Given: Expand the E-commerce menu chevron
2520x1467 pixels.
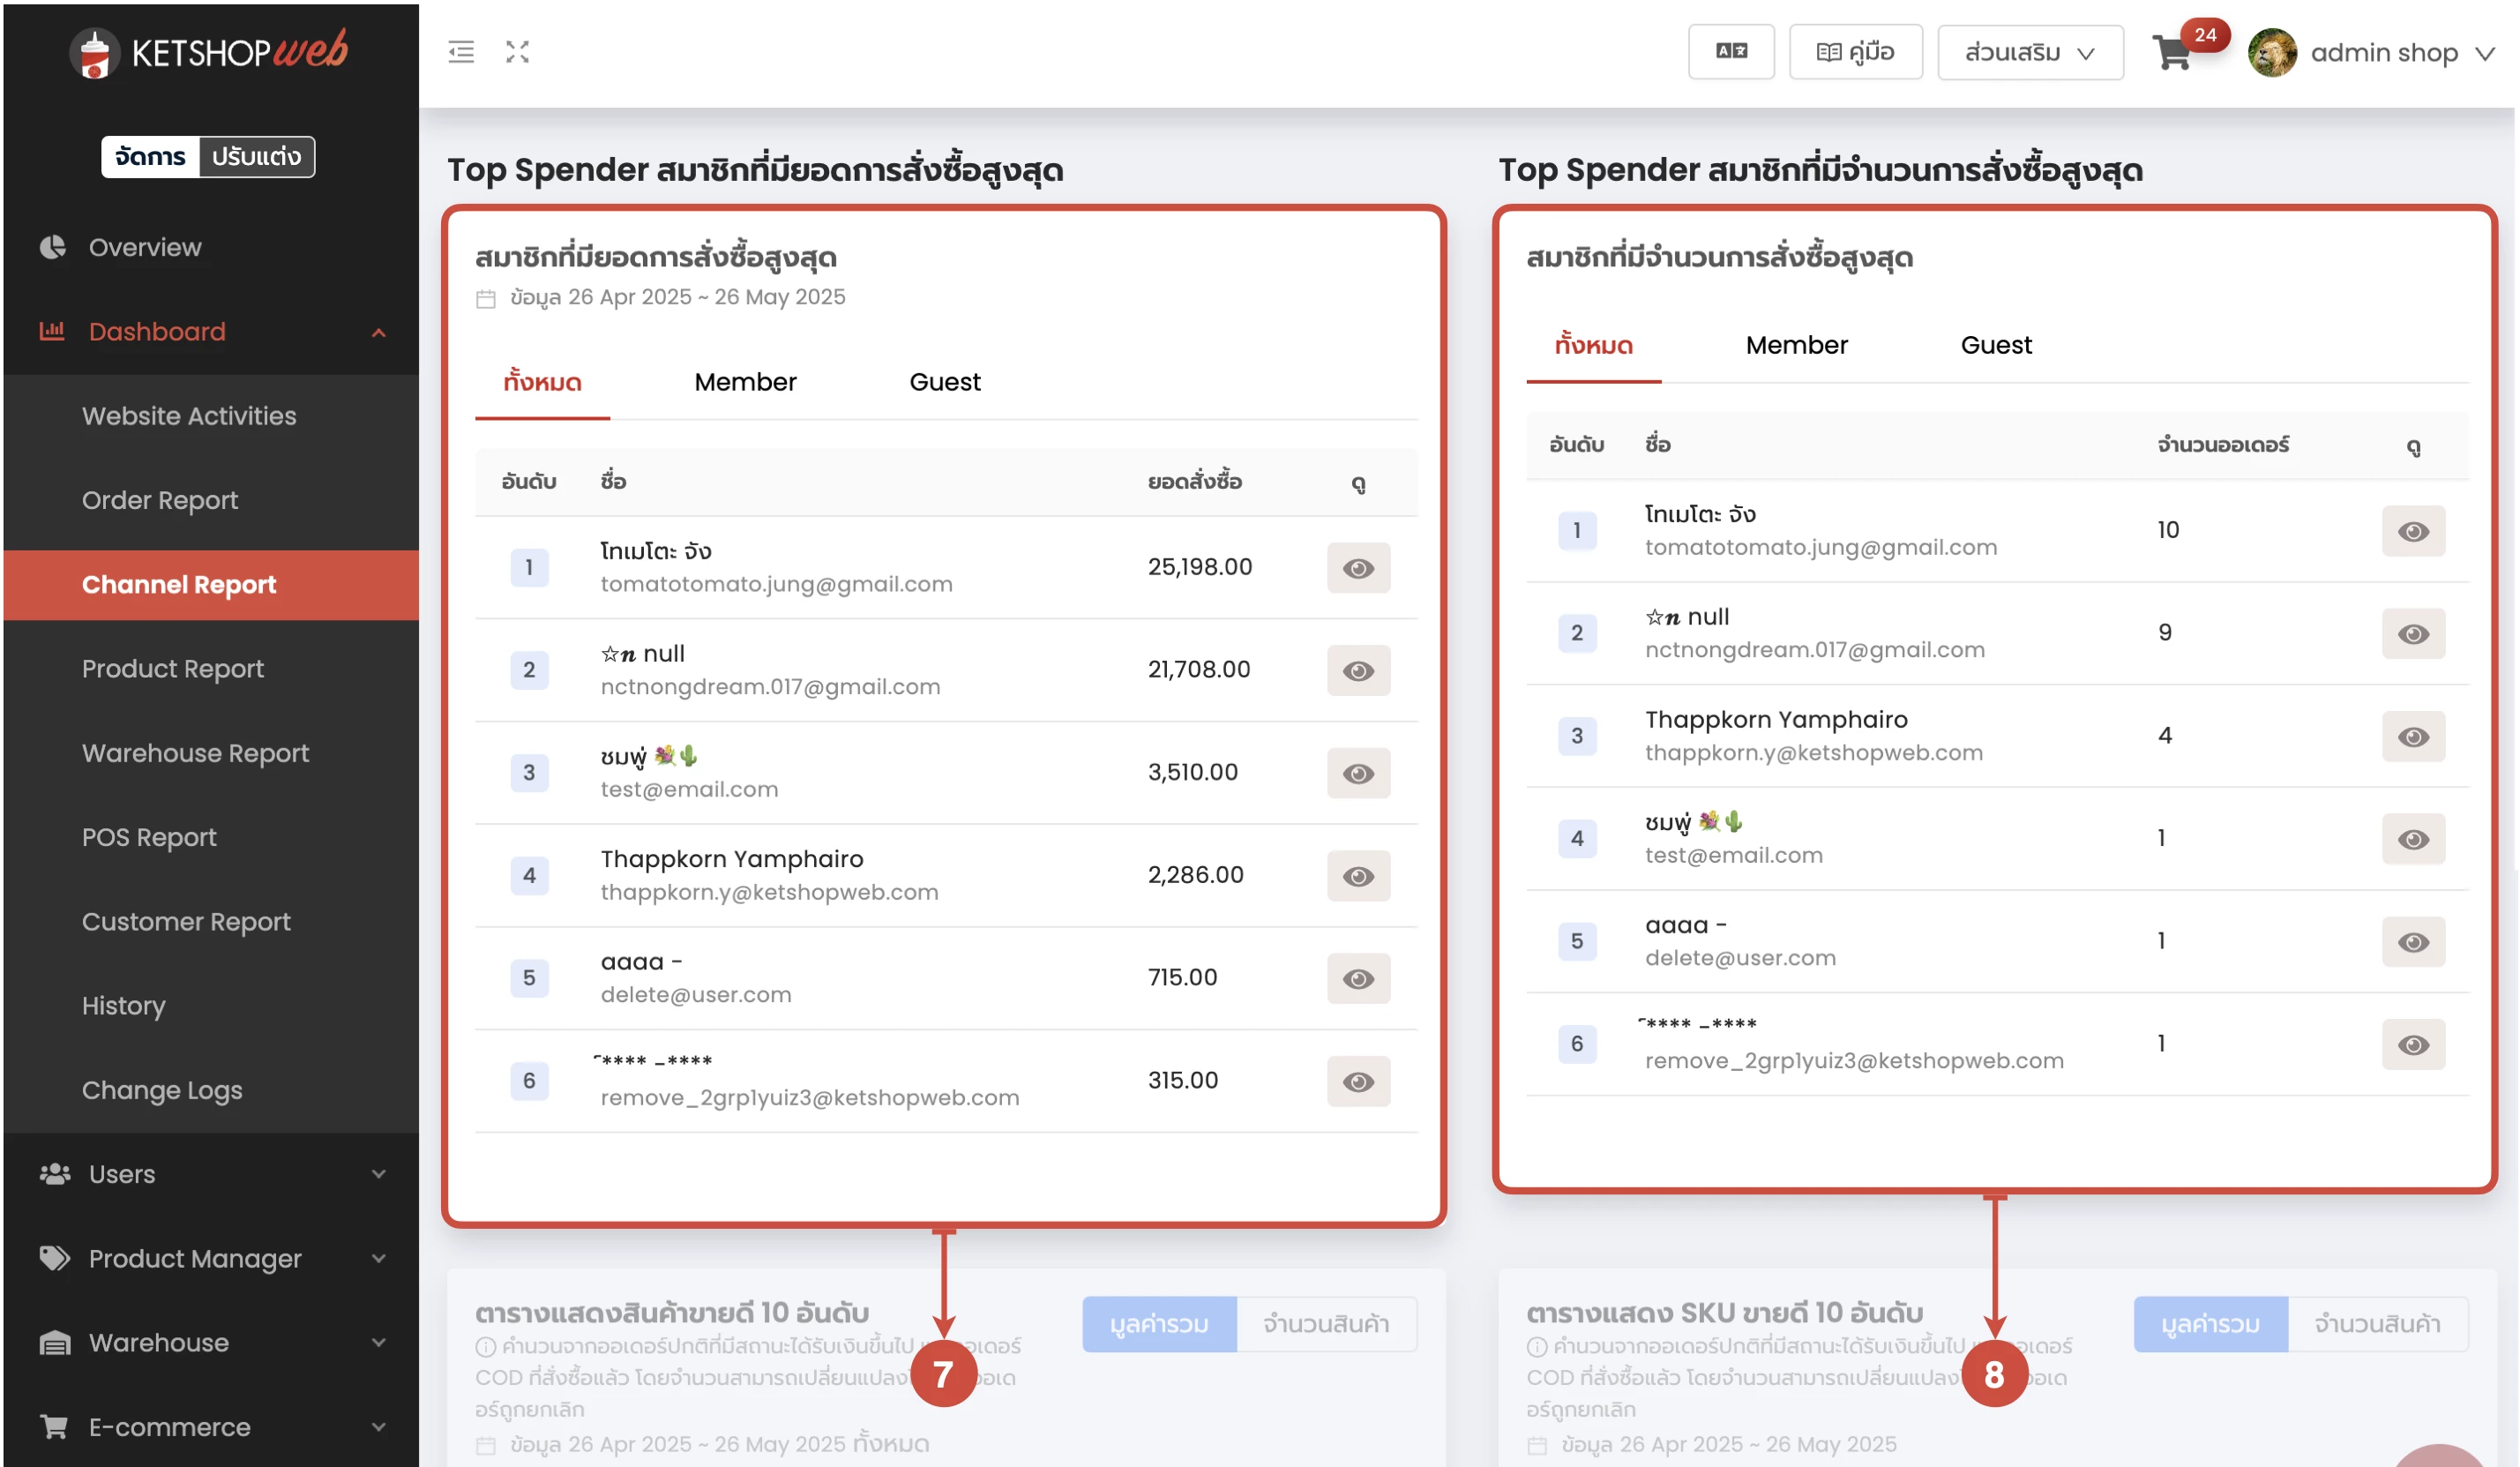Looking at the screenshot, I should click(379, 1427).
